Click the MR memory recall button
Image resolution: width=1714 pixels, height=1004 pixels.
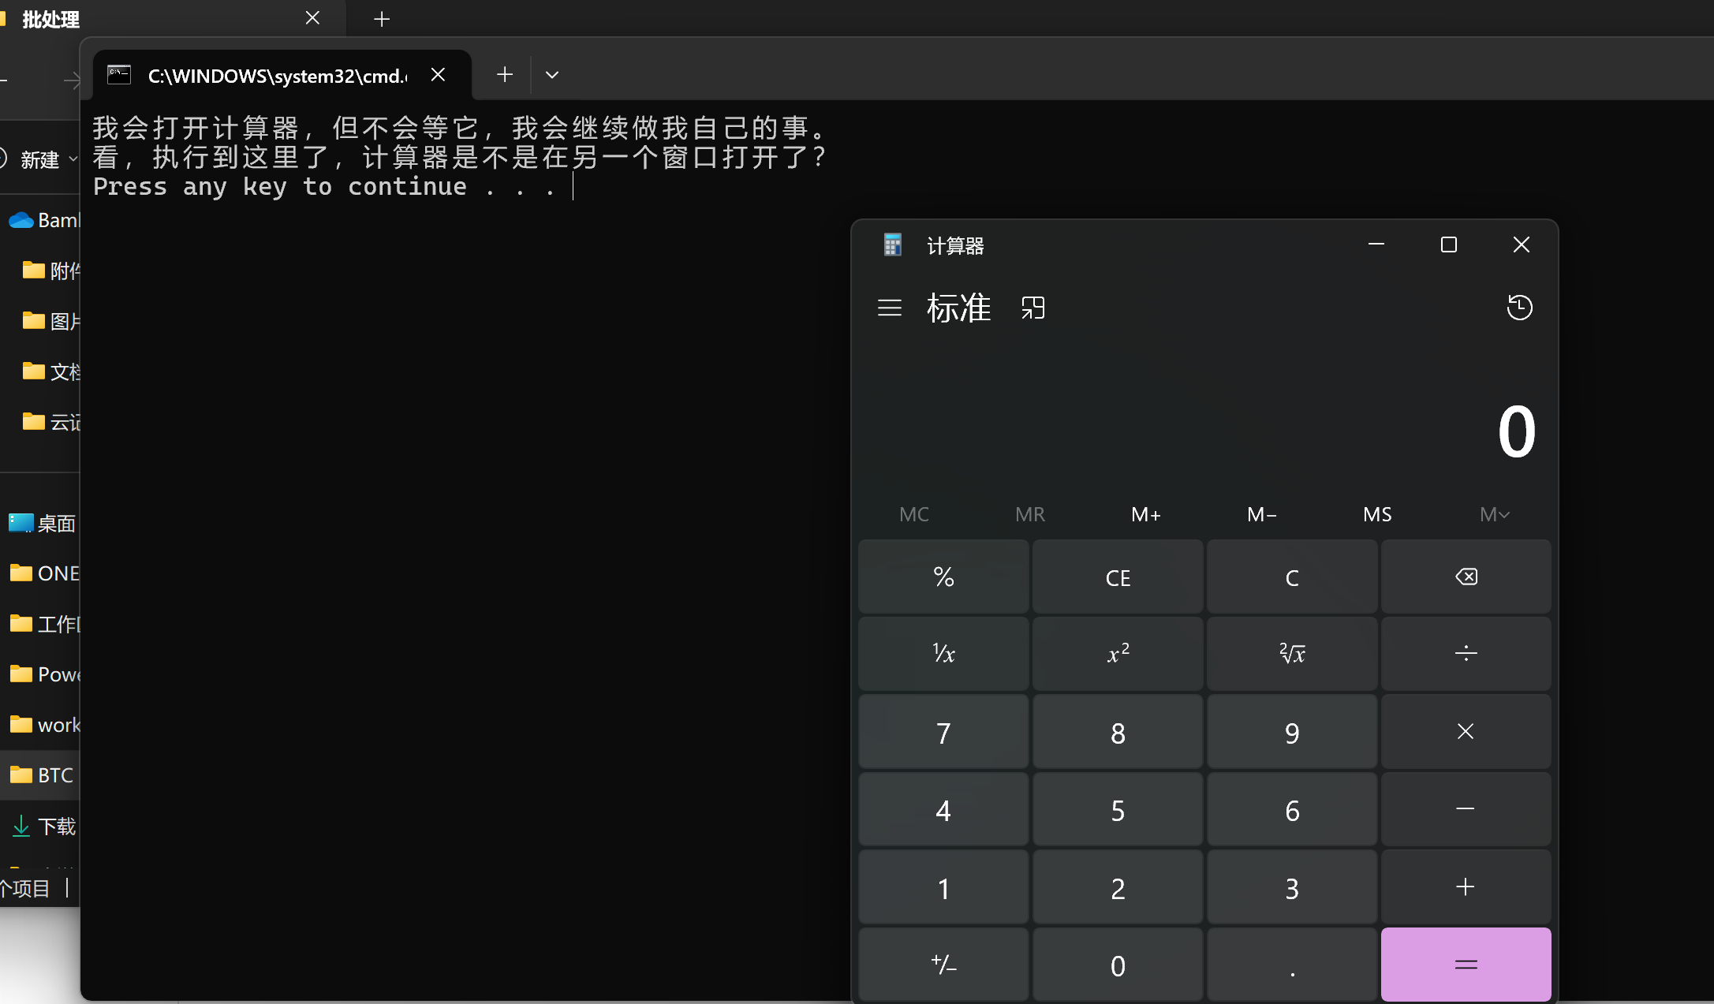[1029, 514]
